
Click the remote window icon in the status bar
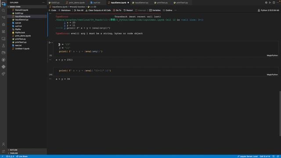(x=2, y=156)
